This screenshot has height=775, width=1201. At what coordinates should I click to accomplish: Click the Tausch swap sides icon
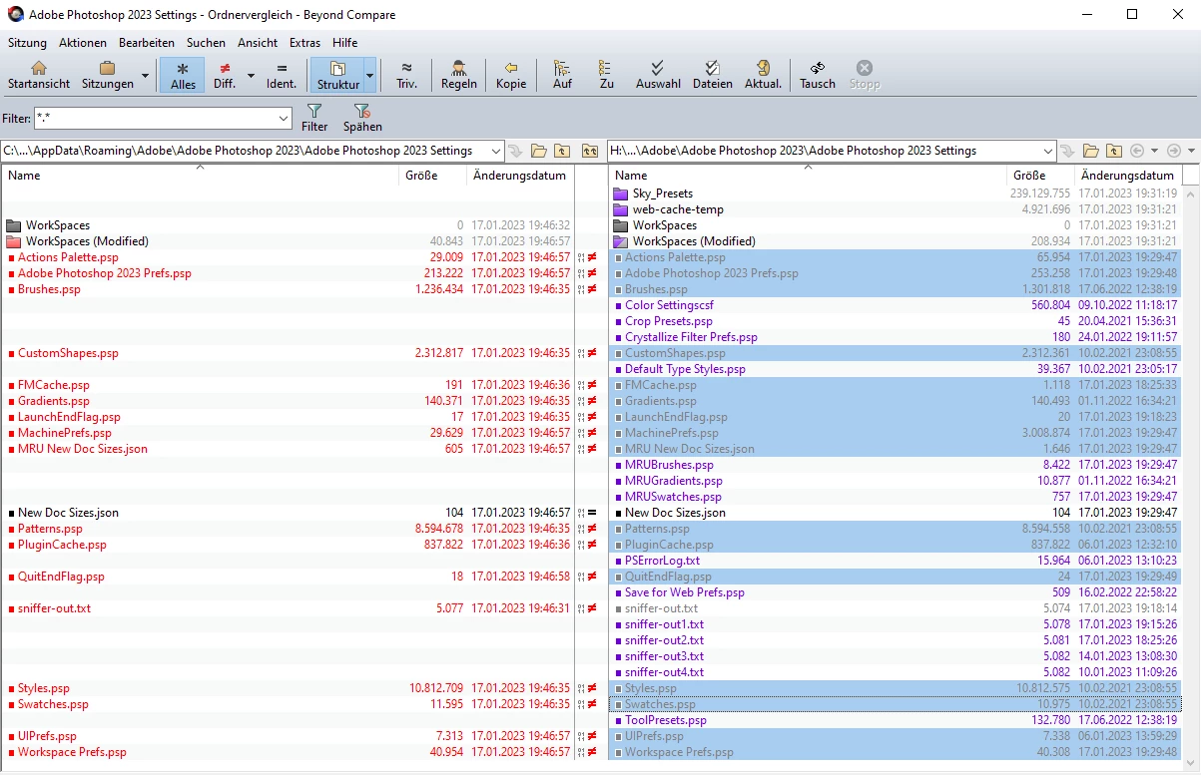tap(818, 68)
